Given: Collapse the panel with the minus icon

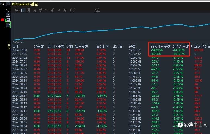Looking at the screenshot, I should pyautogui.click(x=8, y=3).
